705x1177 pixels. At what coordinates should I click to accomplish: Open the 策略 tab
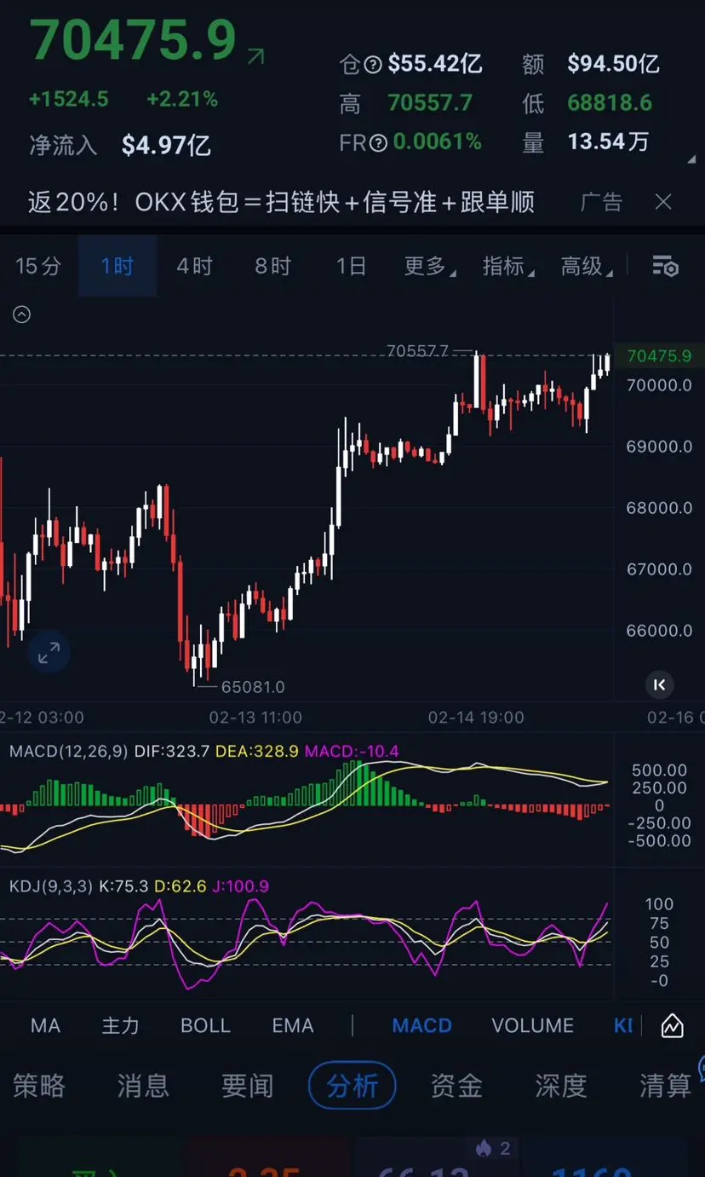tap(39, 1085)
